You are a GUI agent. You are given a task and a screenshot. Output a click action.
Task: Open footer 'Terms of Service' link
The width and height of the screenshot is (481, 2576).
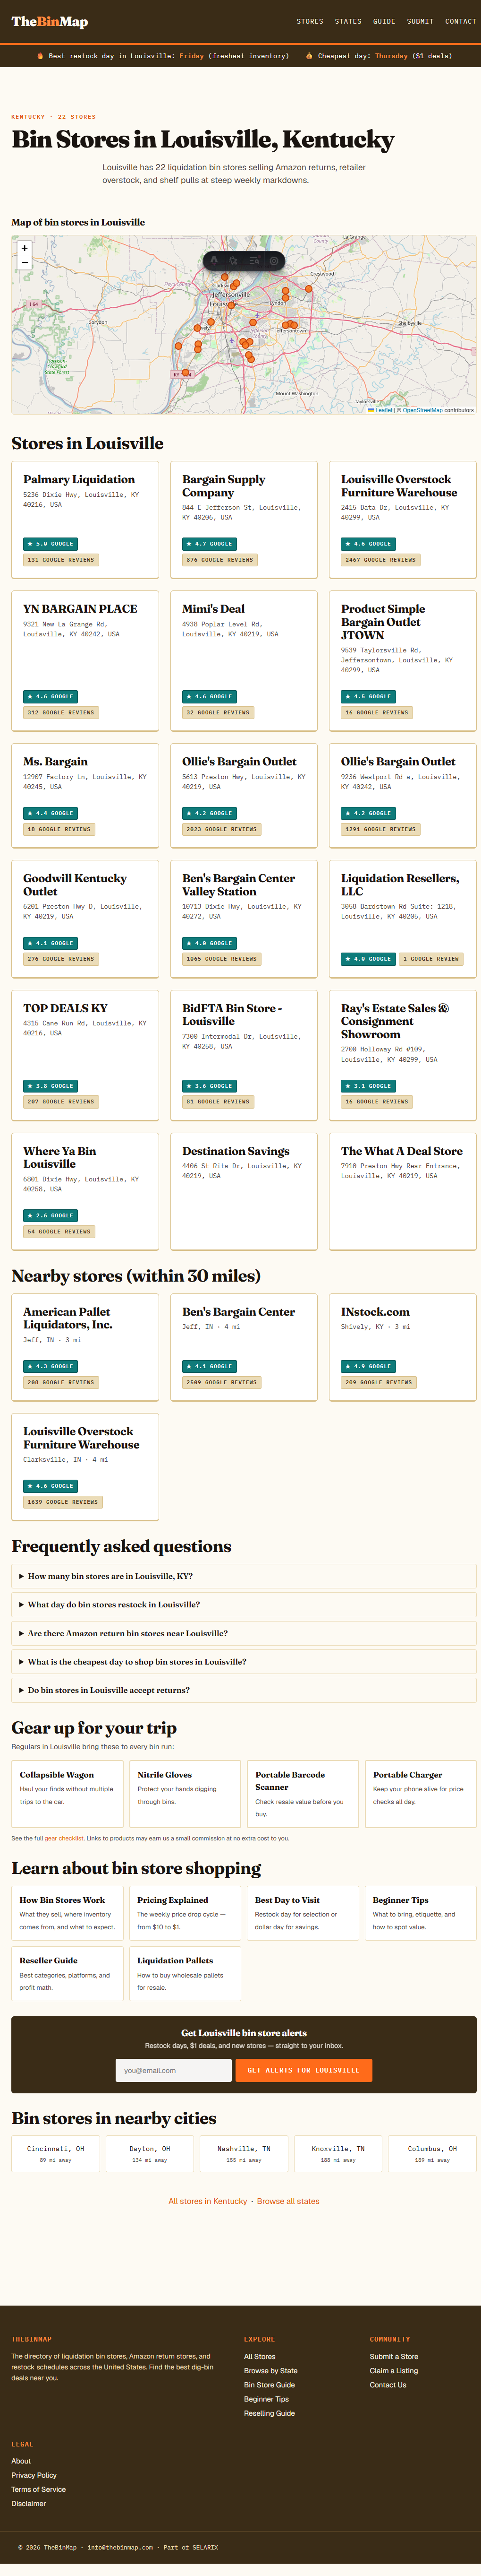pos(39,2489)
